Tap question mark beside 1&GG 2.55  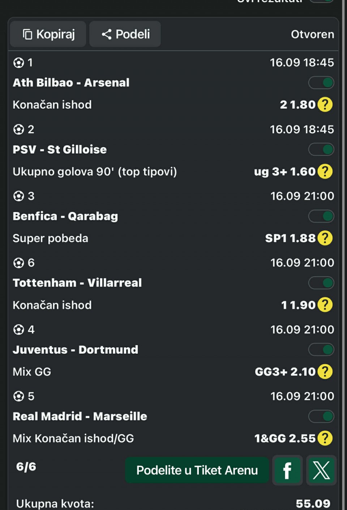pyautogui.click(x=325, y=438)
